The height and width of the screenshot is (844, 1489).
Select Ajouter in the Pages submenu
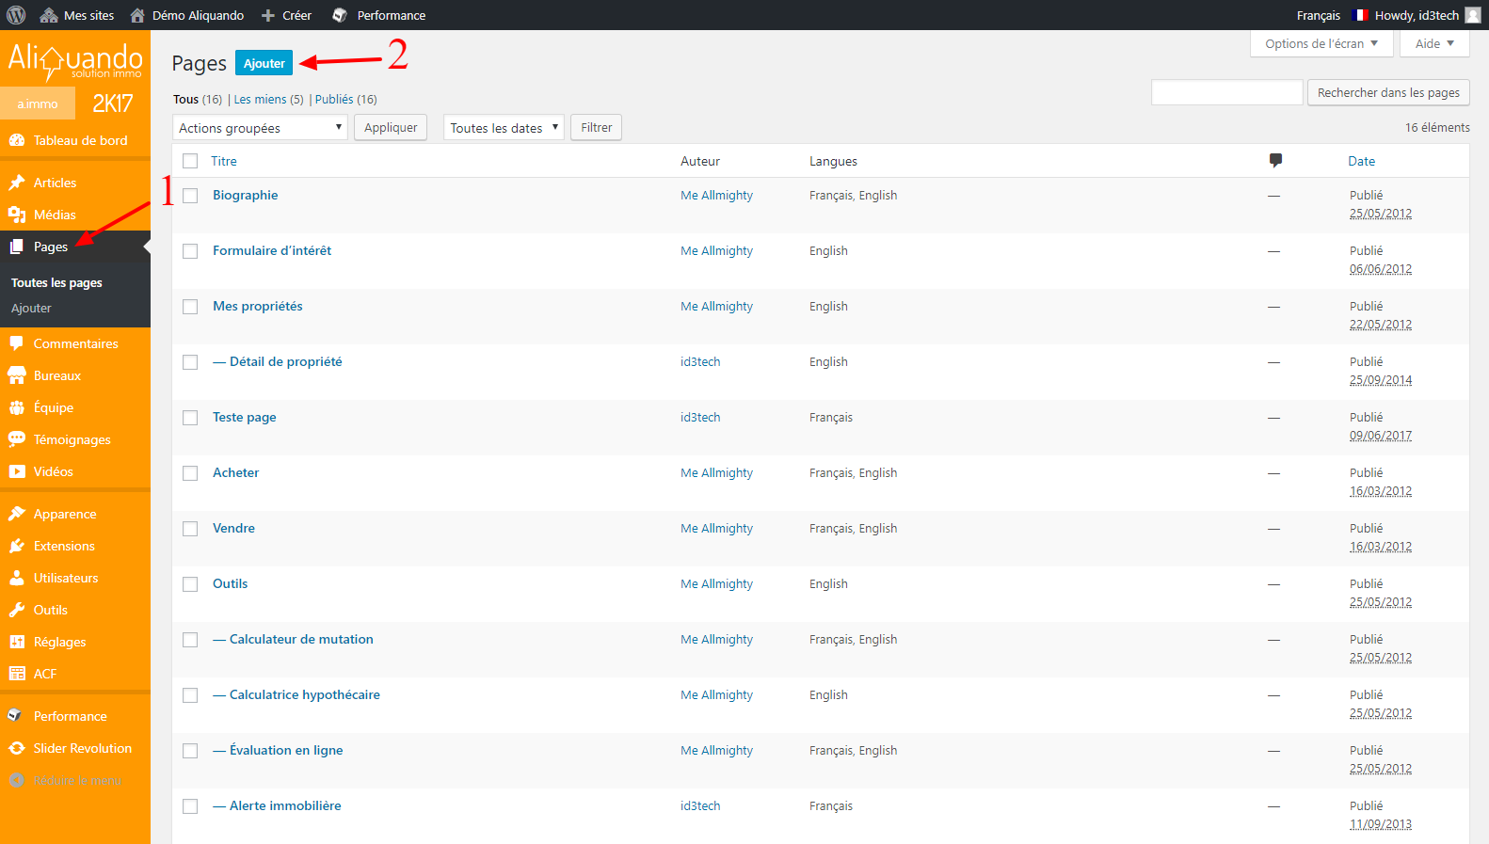coord(31,308)
